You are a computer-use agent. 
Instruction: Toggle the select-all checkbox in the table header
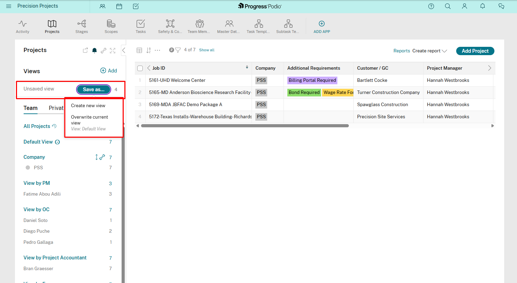tap(140, 68)
